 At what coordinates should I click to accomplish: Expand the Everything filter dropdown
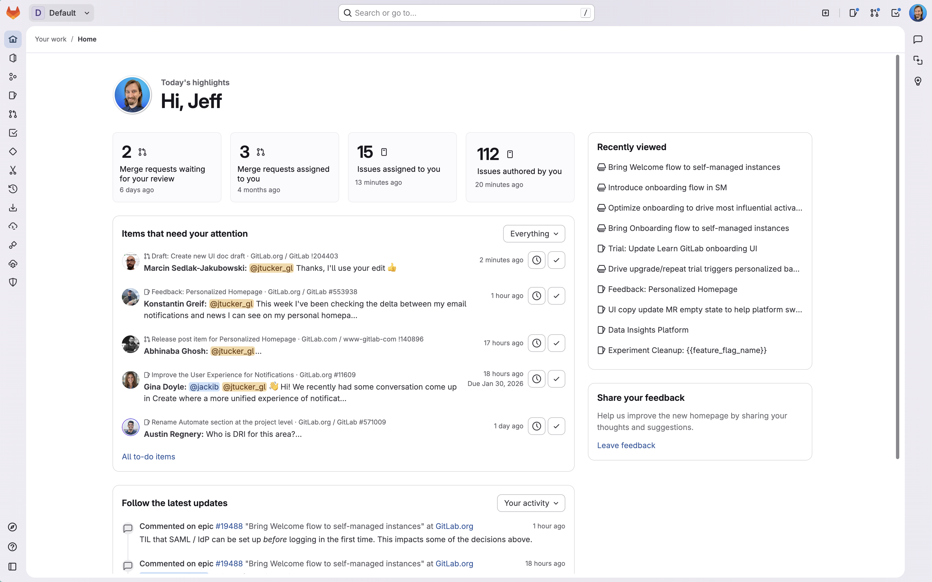(534, 234)
